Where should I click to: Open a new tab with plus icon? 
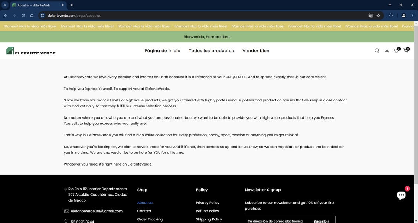pyautogui.click(x=71, y=5)
